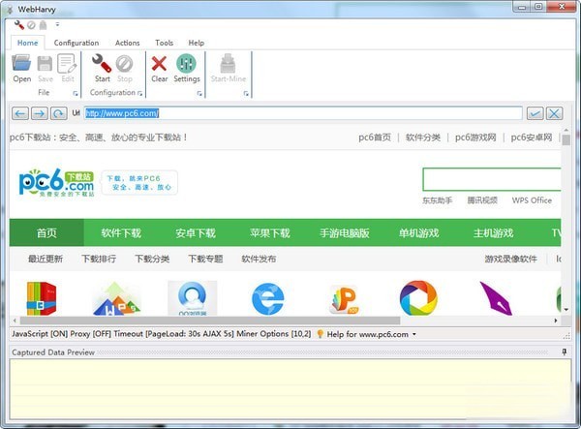
Task: Expand the quick access toolbar customize dropdown
Action: (57, 24)
